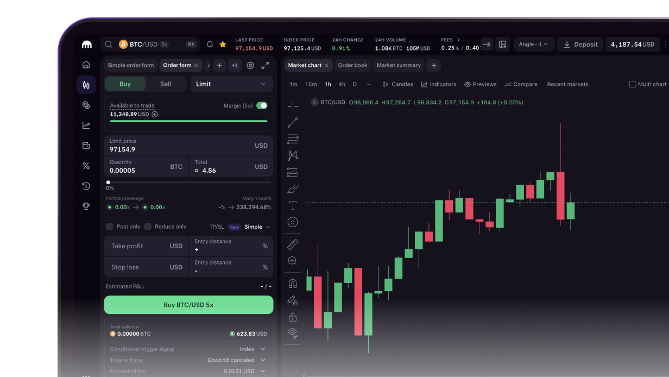Toggle the Margin (5x) switch
This screenshot has width=669, height=377.
click(x=262, y=105)
